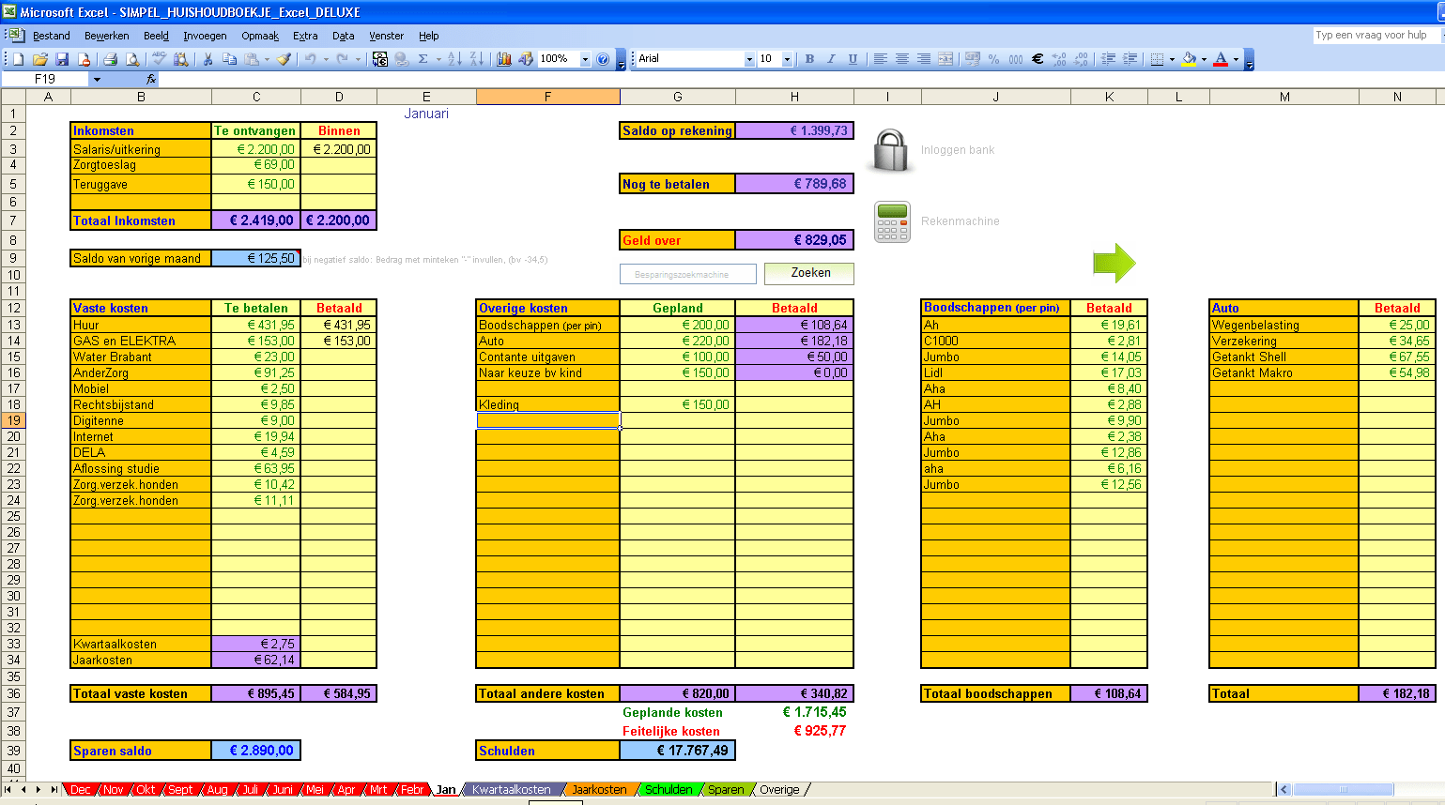Click the Inloggen bank link text
The height and width of the screenshot is (805, 1445).
pos(958,150)
